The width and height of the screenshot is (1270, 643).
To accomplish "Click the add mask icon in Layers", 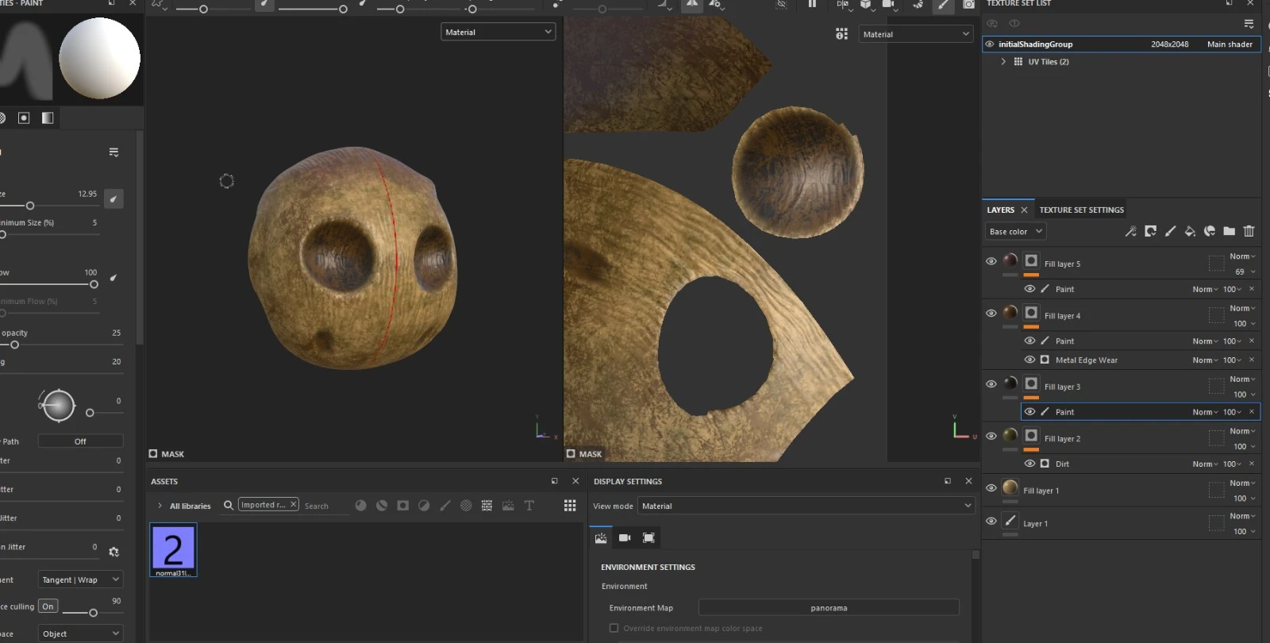I will [1150, 231].
